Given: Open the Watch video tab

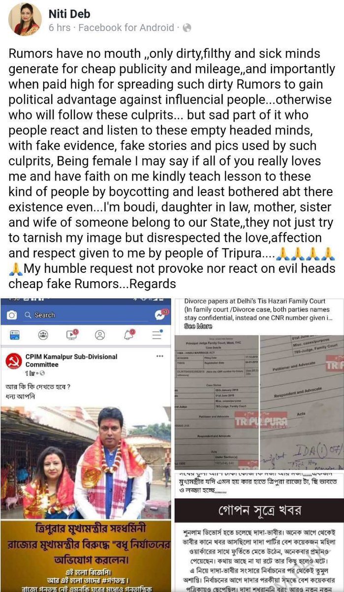Looking at the screenshot, I should 72,334.
